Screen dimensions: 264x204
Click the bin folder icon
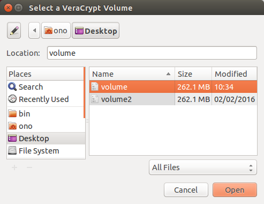point(12,114)
